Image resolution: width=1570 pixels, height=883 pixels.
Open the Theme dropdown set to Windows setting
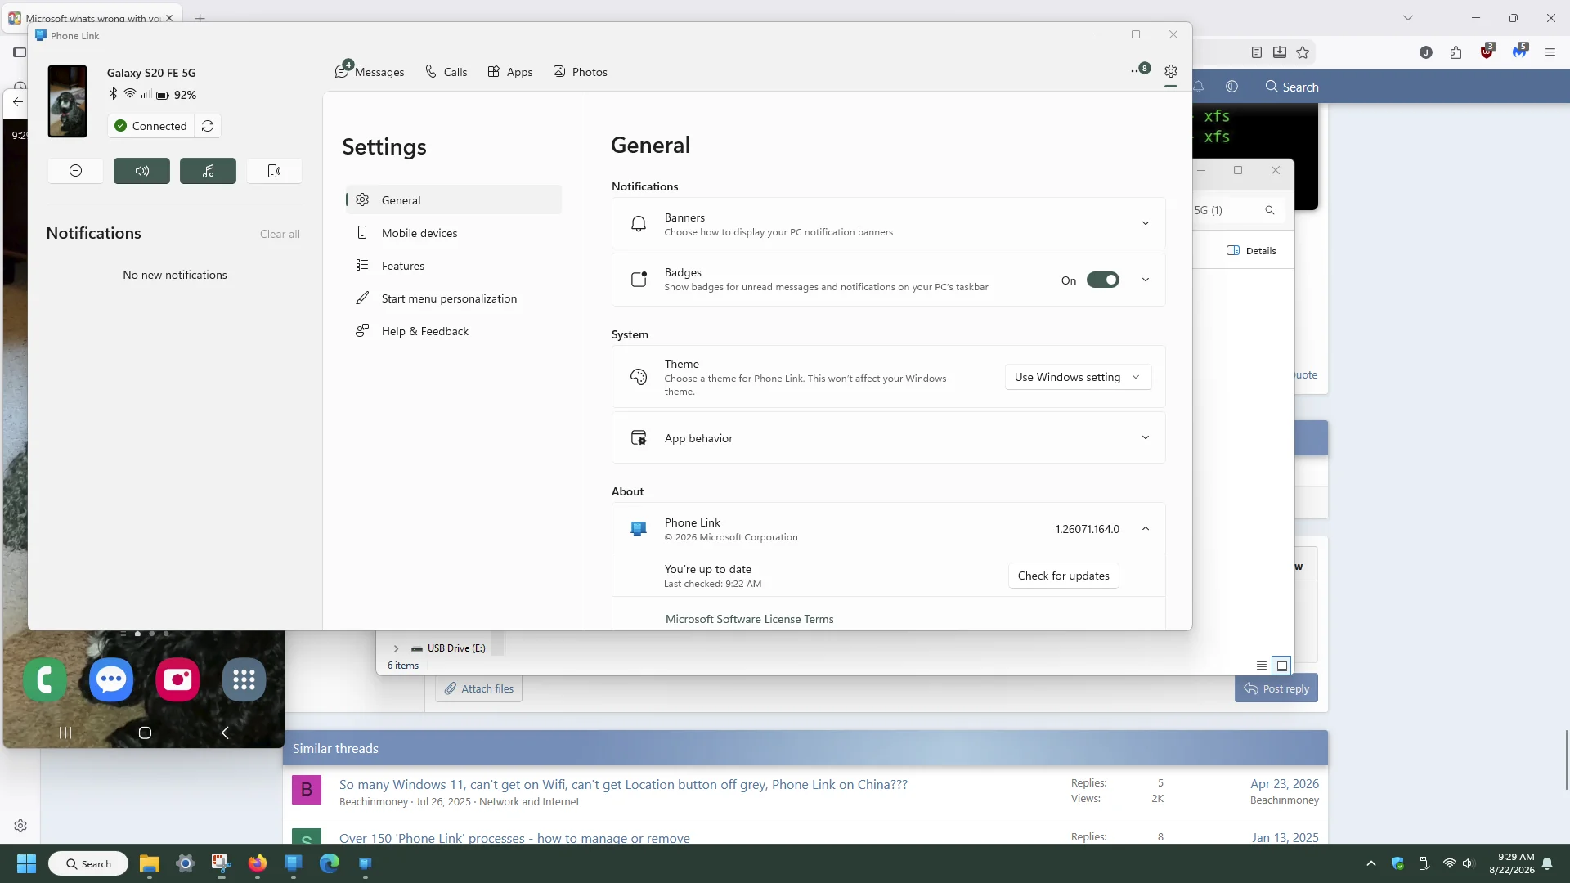pyautogui.click(x=1078, y=377)
